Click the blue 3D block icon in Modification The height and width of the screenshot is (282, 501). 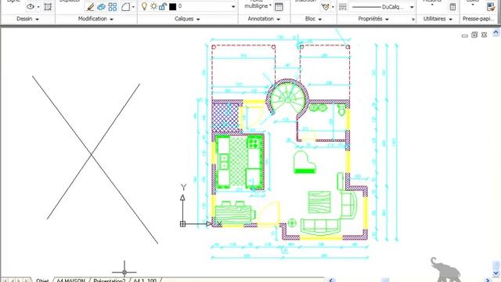101,7
